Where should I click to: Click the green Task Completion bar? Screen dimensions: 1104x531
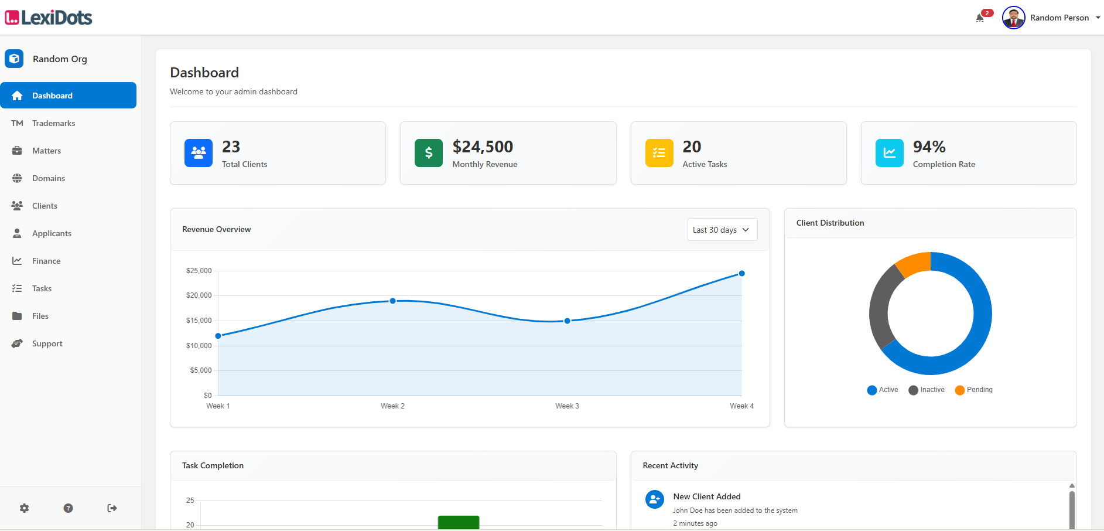click(459, 523)
